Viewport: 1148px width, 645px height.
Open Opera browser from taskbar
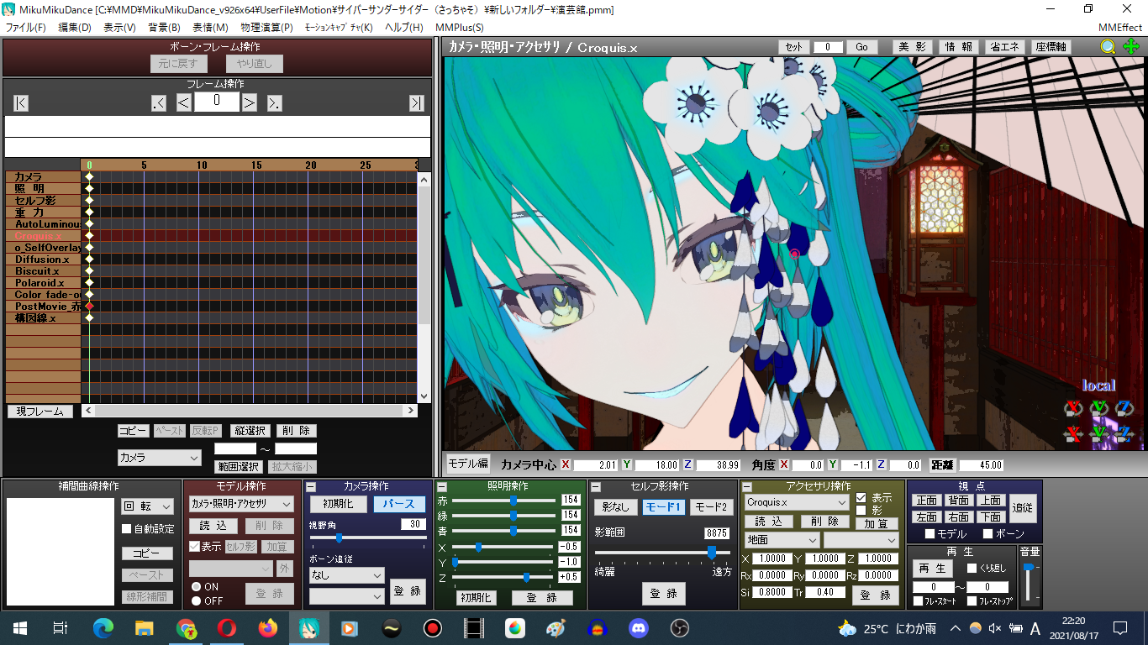click(x=227, y=628)
